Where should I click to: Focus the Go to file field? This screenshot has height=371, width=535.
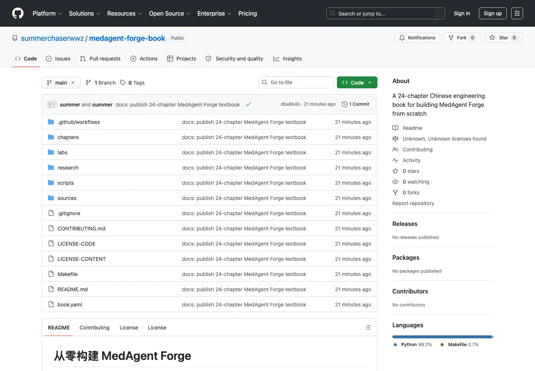click(x=296, y=82)
